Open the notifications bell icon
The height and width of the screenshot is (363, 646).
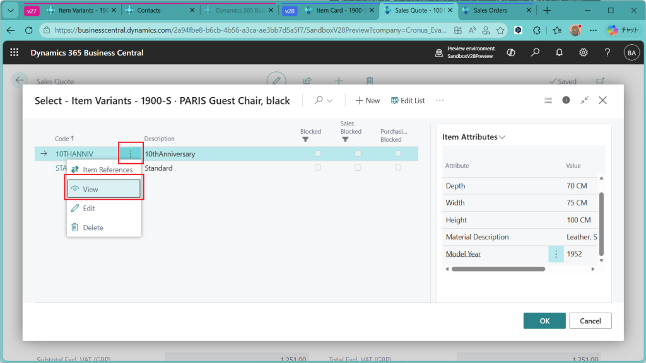tap(559, 53)
